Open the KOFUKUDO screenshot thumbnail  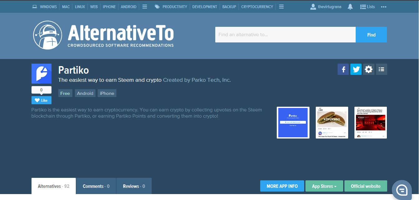click(x=332, y=123)
